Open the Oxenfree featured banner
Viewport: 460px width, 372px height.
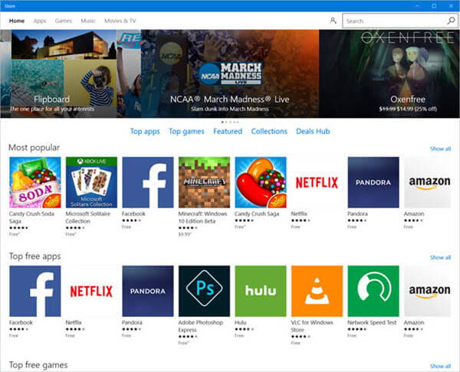point(389,73)
